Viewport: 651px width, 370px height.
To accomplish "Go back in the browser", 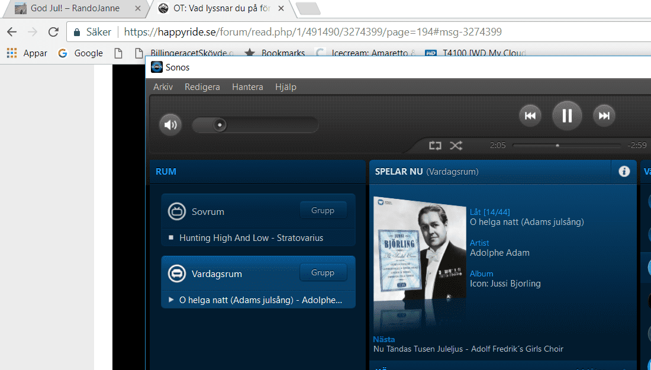I will (x=12, y=32).
